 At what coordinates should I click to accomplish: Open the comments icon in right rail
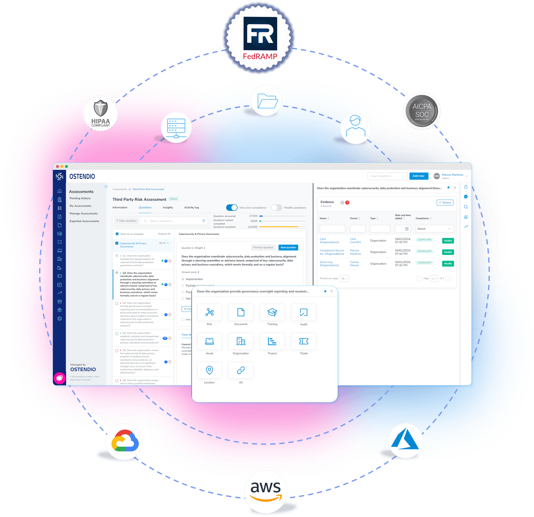466,197
